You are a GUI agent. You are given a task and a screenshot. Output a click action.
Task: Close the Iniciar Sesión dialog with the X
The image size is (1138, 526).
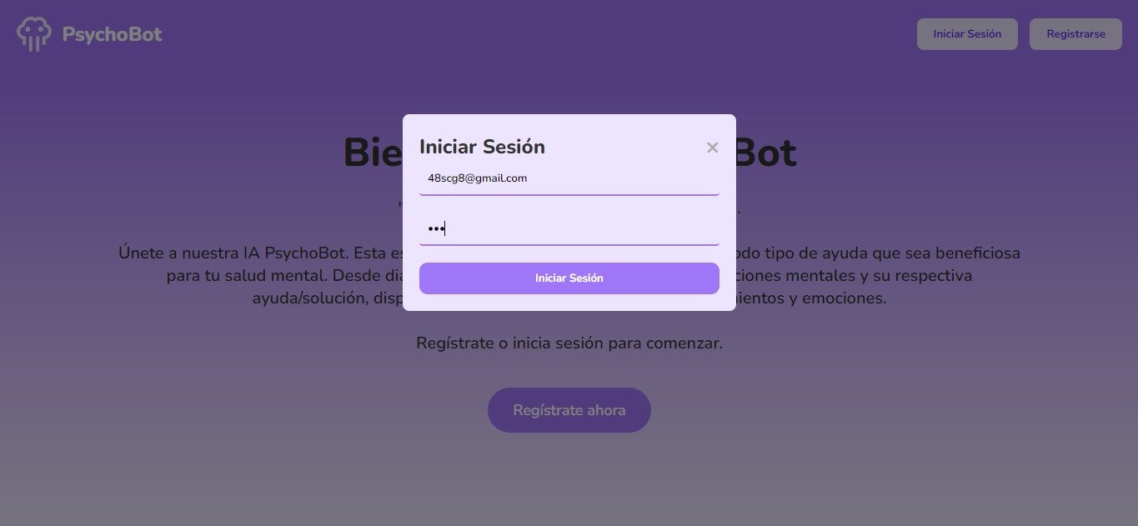712,148
